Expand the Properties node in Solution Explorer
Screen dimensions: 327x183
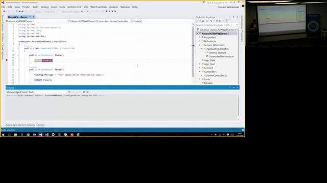click(x=200, y=37)
